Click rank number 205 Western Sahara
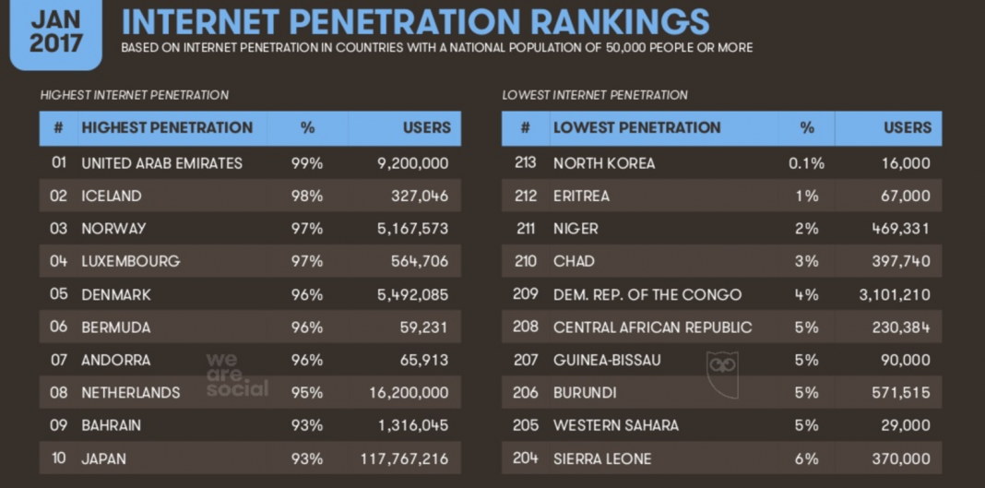Viewport: 985px width, 488px height. point(525,425)
